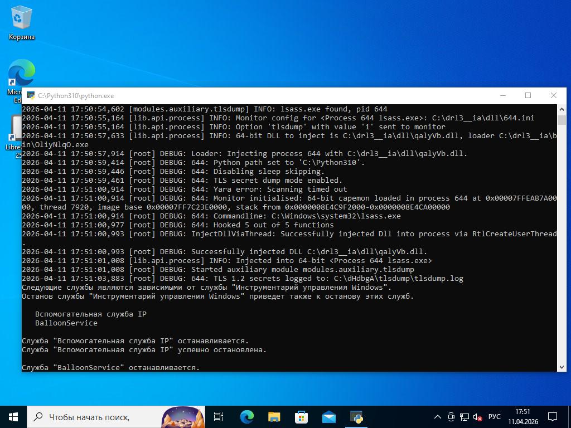The image size is (571, 428).
Task: Open the clock showing 17:51 and date
Action: click(522, 417)
